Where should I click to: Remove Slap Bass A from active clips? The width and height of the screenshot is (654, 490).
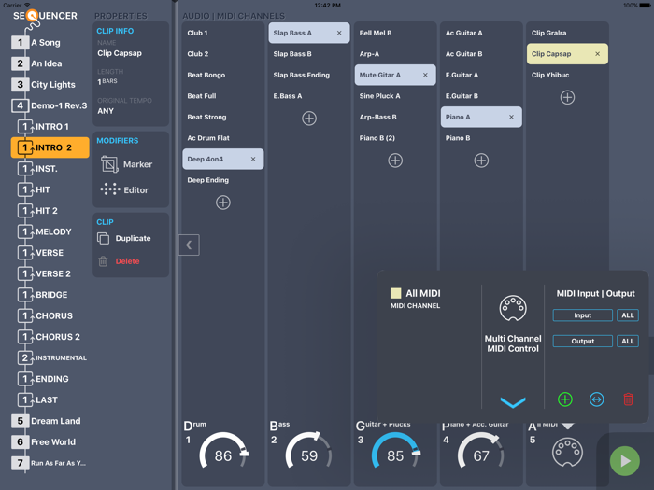click(x=339, y=33)
